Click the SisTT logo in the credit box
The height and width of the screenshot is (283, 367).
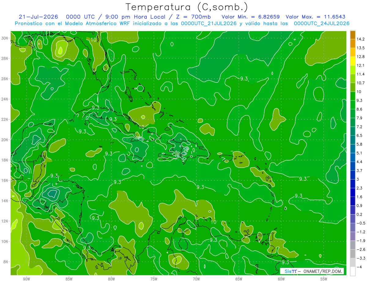click(x=291, y=271)
